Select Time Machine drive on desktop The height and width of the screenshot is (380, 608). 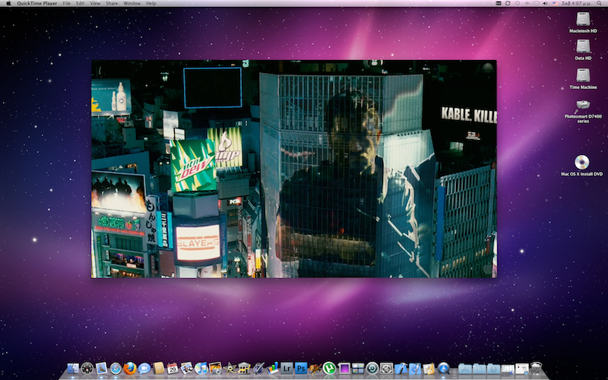[x=583, y=79]
